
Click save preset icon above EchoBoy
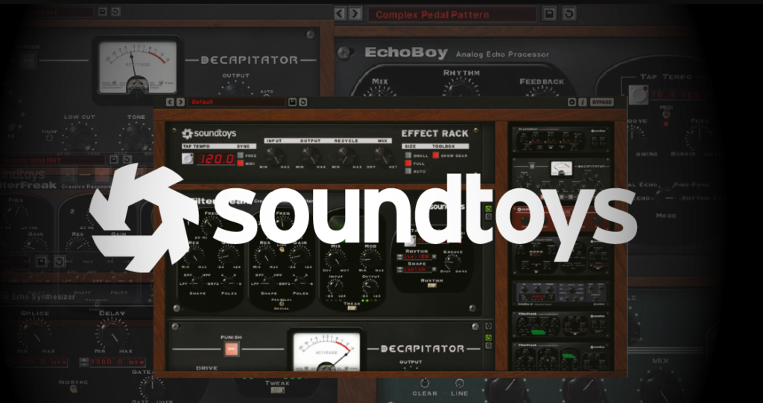coord(548,14)
